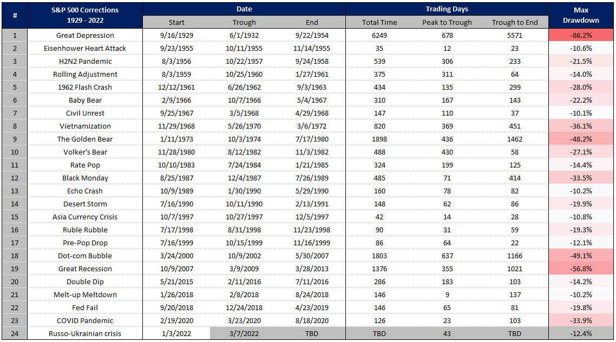The image size is (616, 342).
Task: Select the 'Melt-up Meltdown' cell
Action: [85, 294]
